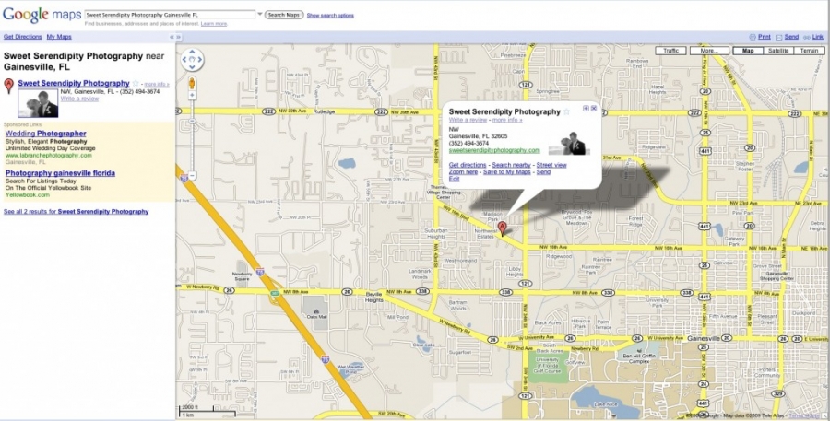Maximize the info bubble with plus icon
The height and width of the screenshot is (421, 830).
[x=586, y=109]
